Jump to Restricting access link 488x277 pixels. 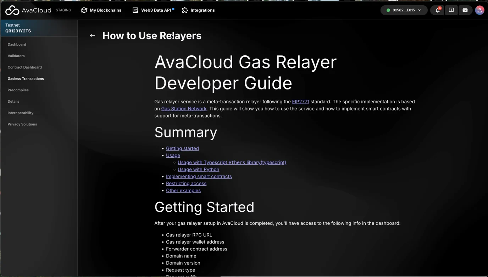pyautogui.click(x=186, y=184)
